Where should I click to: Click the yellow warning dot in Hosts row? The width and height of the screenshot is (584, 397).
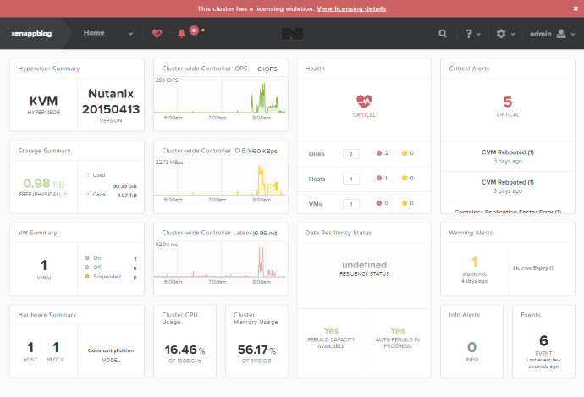pyautogui.click(x=405, y=178)
